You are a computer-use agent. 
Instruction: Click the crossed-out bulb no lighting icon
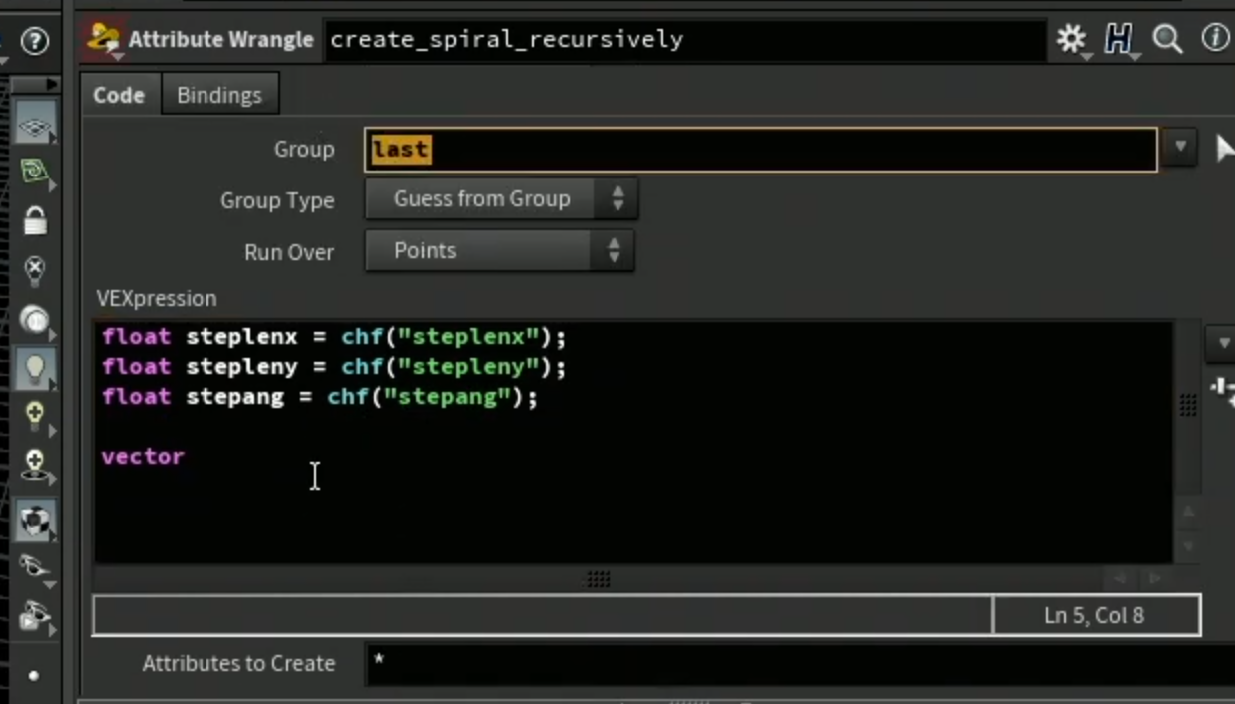(35, 269)
